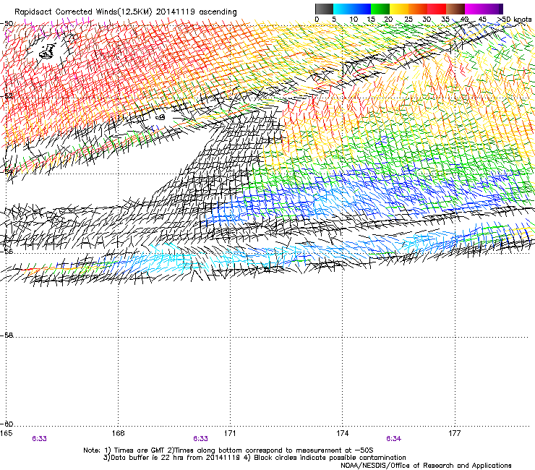535x470 pixels.
Task: Click the purple '8:34' pass time label
Action: point(393,439)
